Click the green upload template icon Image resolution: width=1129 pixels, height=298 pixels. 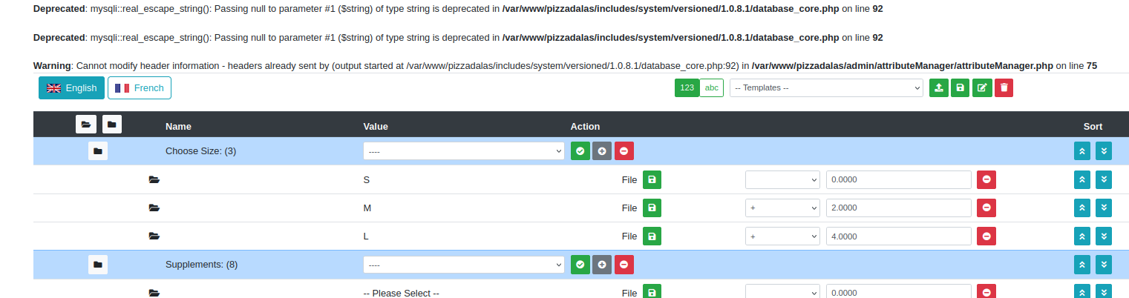(x=939, y=87)
